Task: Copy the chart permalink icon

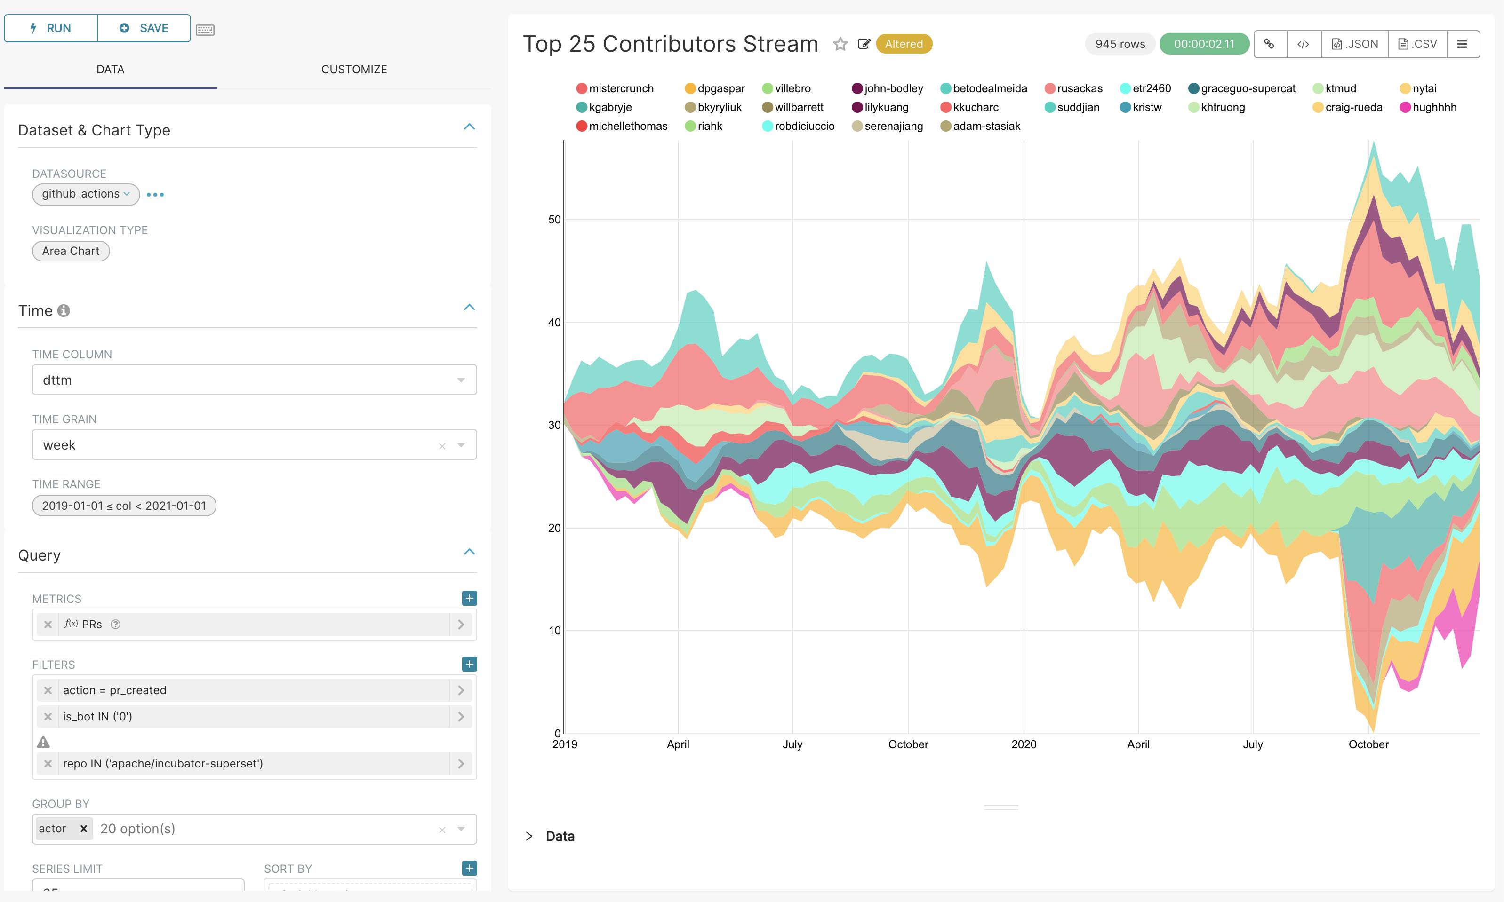Action: click(1270, 44)
